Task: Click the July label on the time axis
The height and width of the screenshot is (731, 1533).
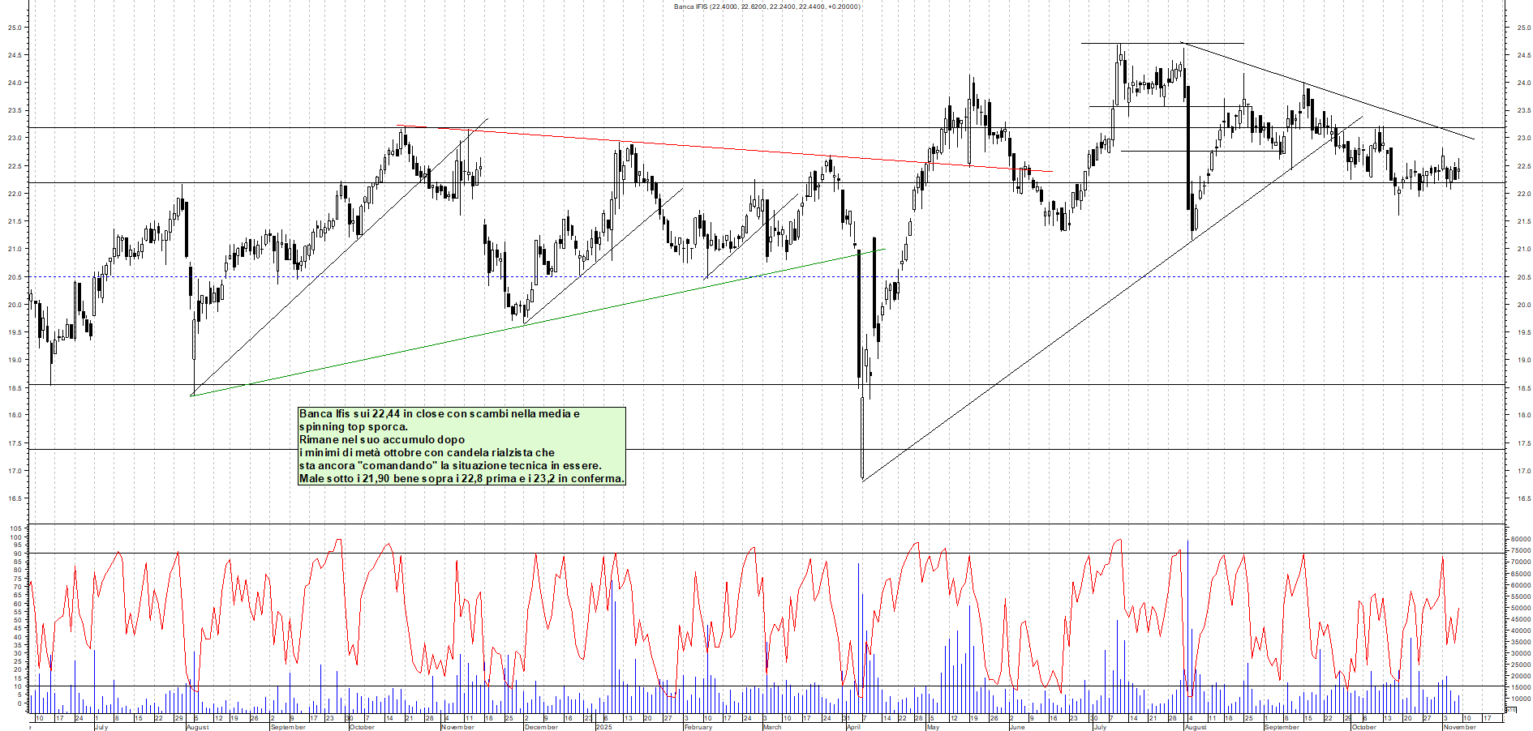Action: pos(102,727)
